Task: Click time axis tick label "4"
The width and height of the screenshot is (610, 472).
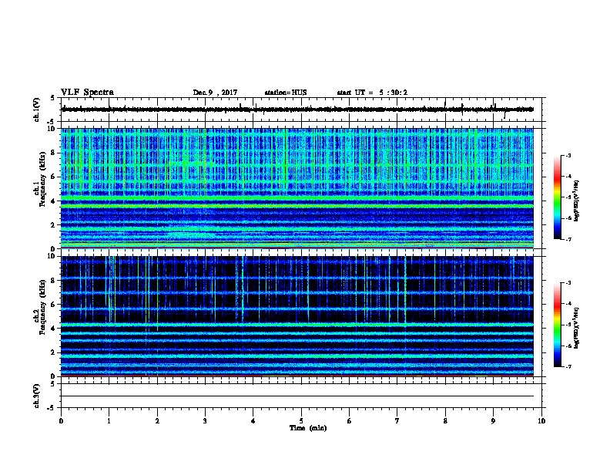Action: [x=253, y=421]
